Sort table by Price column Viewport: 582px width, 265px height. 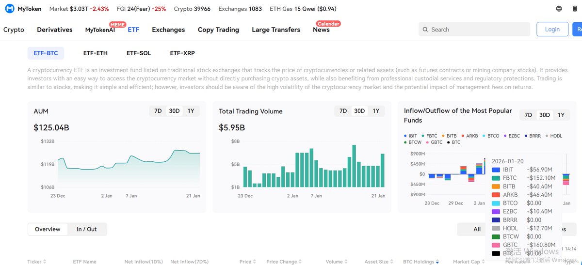point(248,262)
